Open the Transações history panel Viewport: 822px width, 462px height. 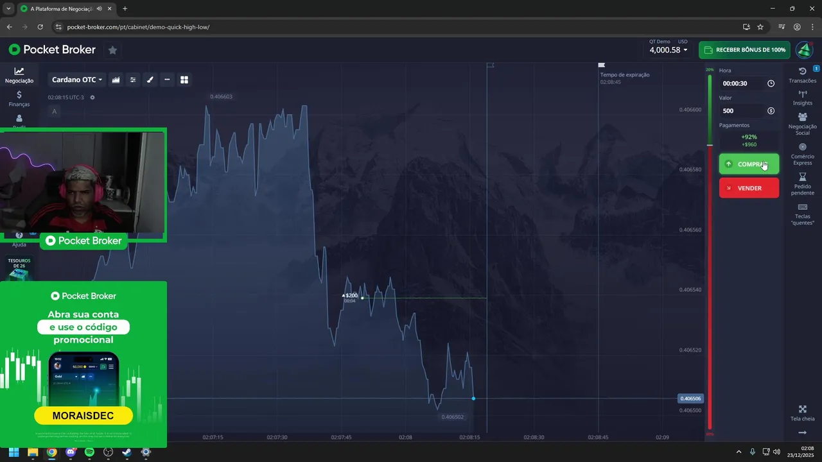803,75
